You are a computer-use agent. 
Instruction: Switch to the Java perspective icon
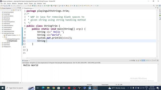(160, 6)
